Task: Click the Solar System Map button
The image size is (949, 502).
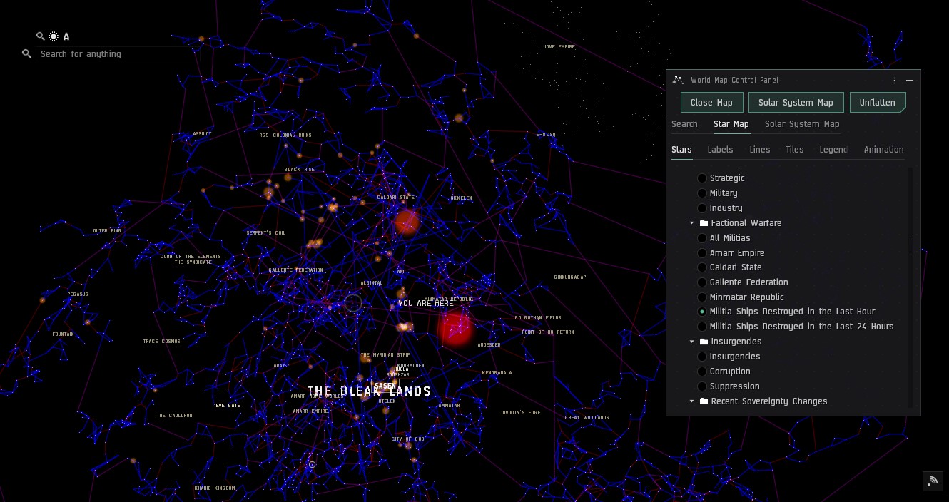Action: [796, 103]
